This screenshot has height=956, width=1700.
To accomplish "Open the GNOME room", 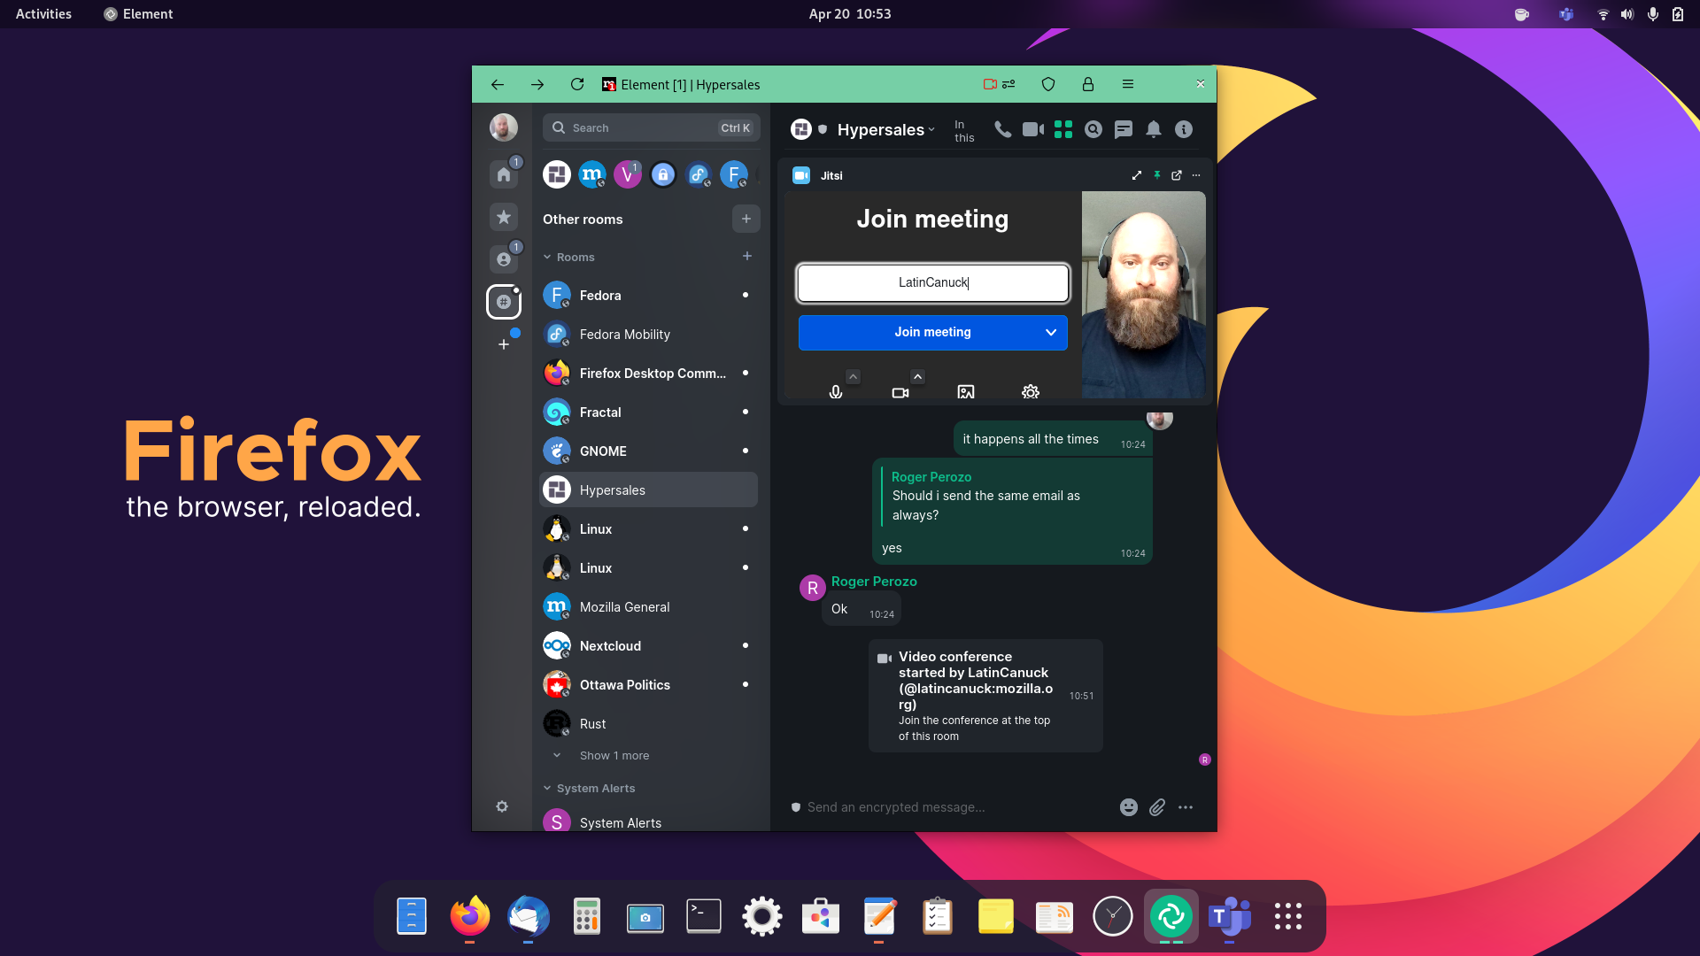I will click(648, 451).
